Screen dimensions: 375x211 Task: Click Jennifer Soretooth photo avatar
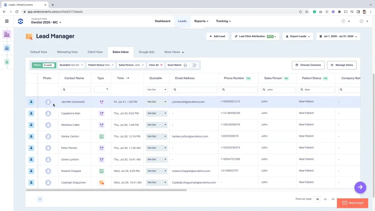point(48,102)
